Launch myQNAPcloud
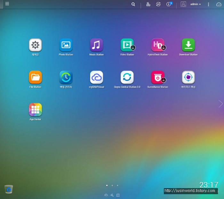Viewport: 224px width, 199px height. point(96,77)
